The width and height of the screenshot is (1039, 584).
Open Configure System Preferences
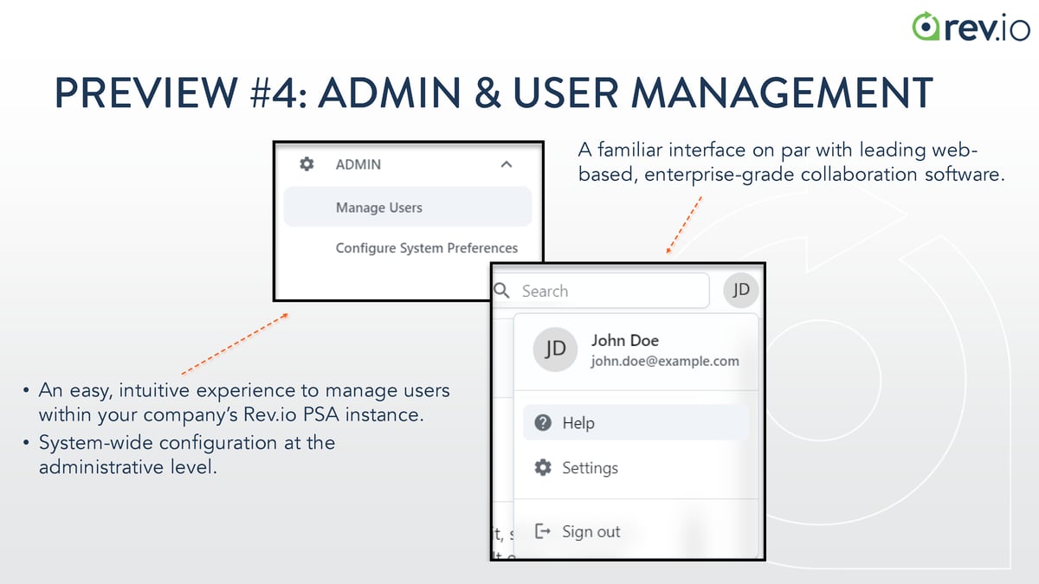[426, 247]
